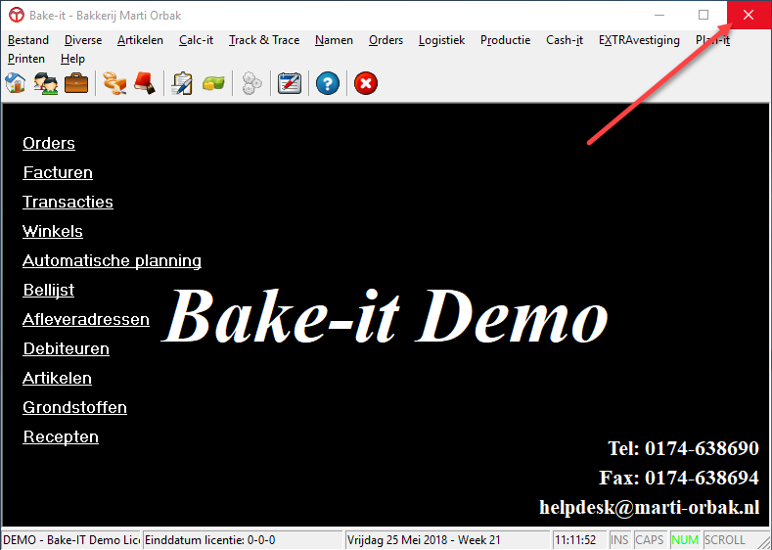Click the Fax: 0174-638694 text
The height and width of the screenshot is (550, 772).
tap(679, 478)
